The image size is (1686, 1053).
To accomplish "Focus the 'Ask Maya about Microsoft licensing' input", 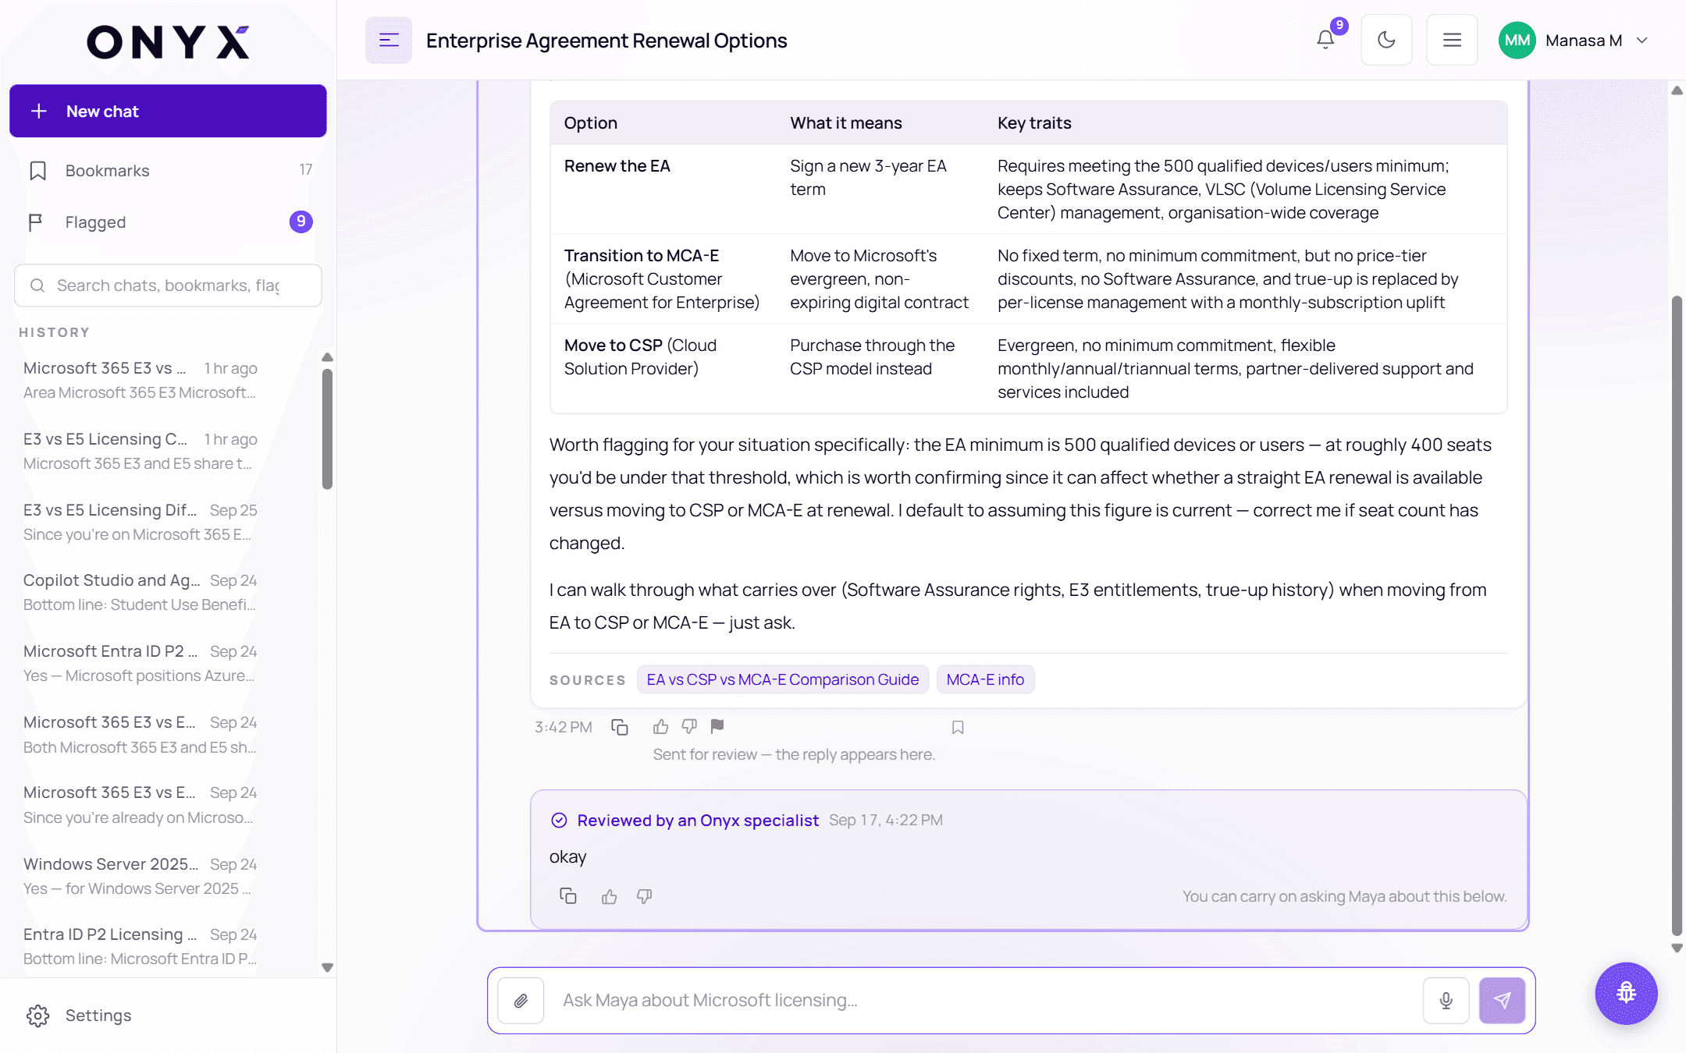I will click(x=983, y=1001).
